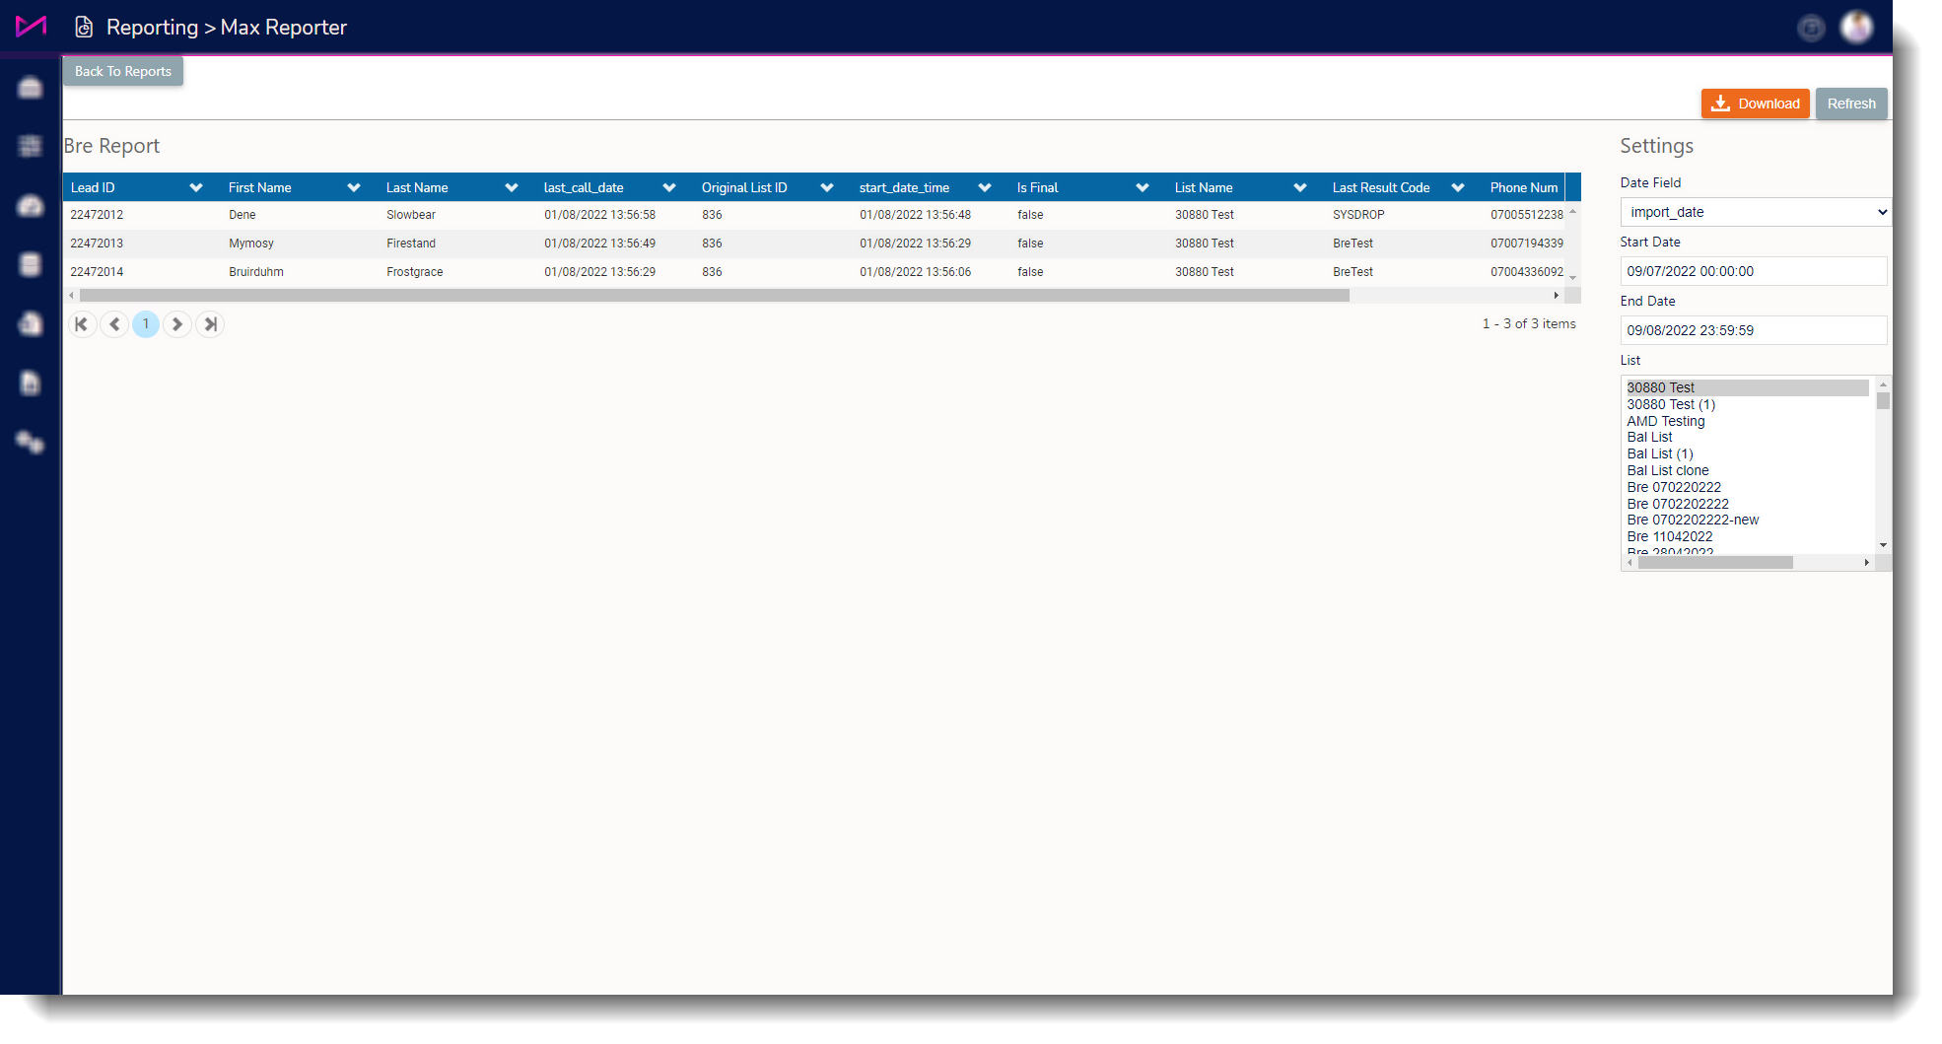This screenshot has height=1044, width=1942.
Task: Open the start_date_time column menu
Action: (985, 187)
